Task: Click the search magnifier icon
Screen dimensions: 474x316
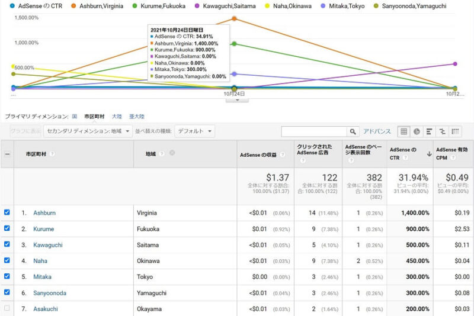Action: [353, 131]
